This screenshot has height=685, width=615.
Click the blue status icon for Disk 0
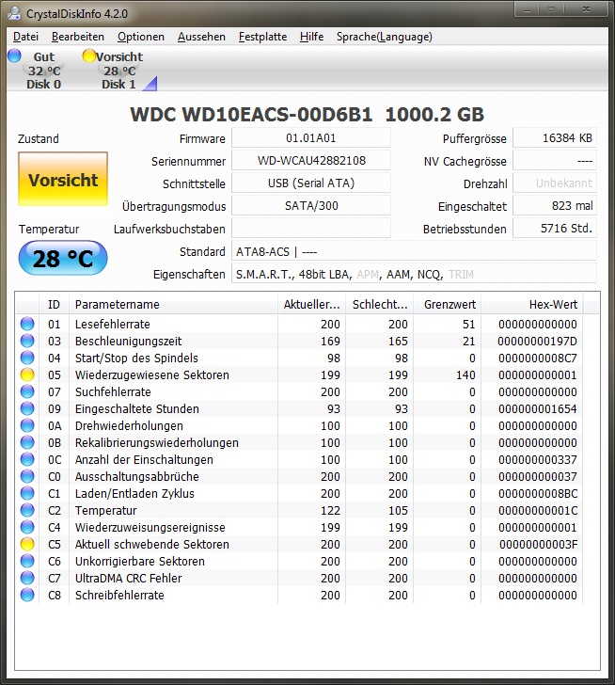tap(14, 56)
